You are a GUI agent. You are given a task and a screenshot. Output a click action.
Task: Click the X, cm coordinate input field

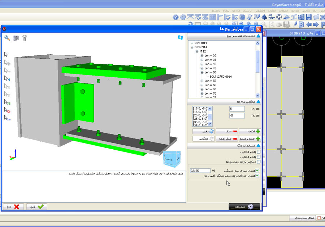coord(237,109)
